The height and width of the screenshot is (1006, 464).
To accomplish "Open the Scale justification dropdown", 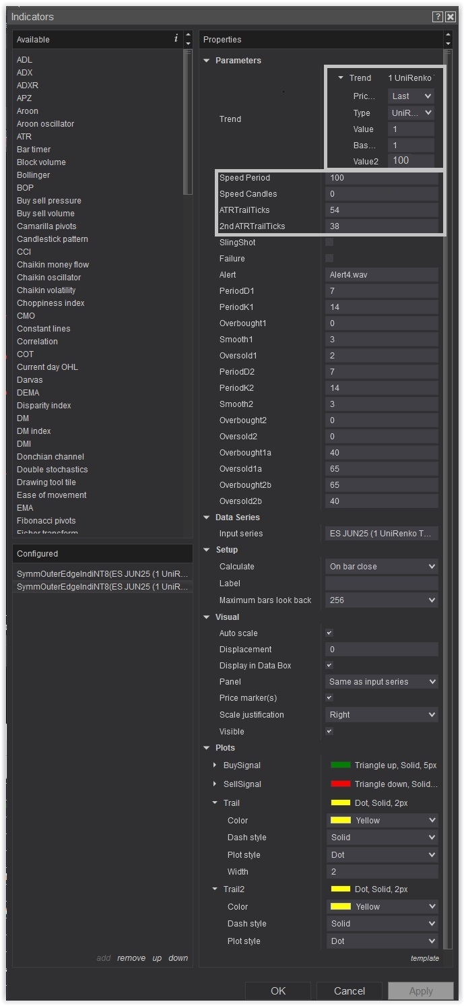I will click(382, 715).
